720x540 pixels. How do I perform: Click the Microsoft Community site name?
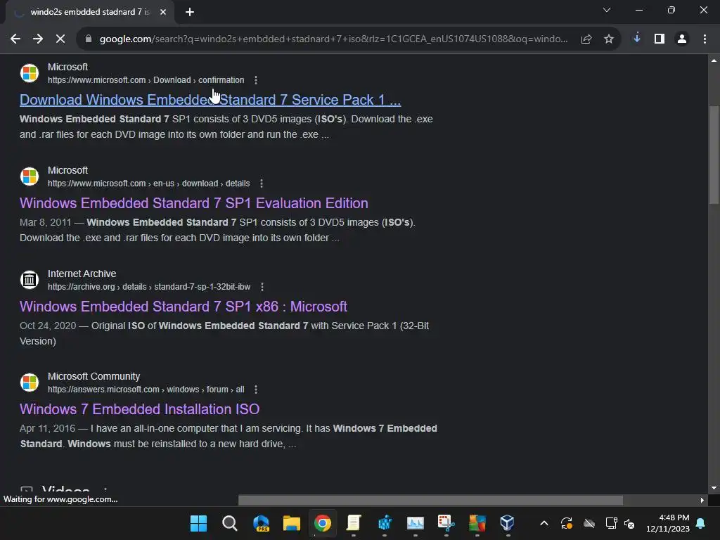(x=94, y=376)
